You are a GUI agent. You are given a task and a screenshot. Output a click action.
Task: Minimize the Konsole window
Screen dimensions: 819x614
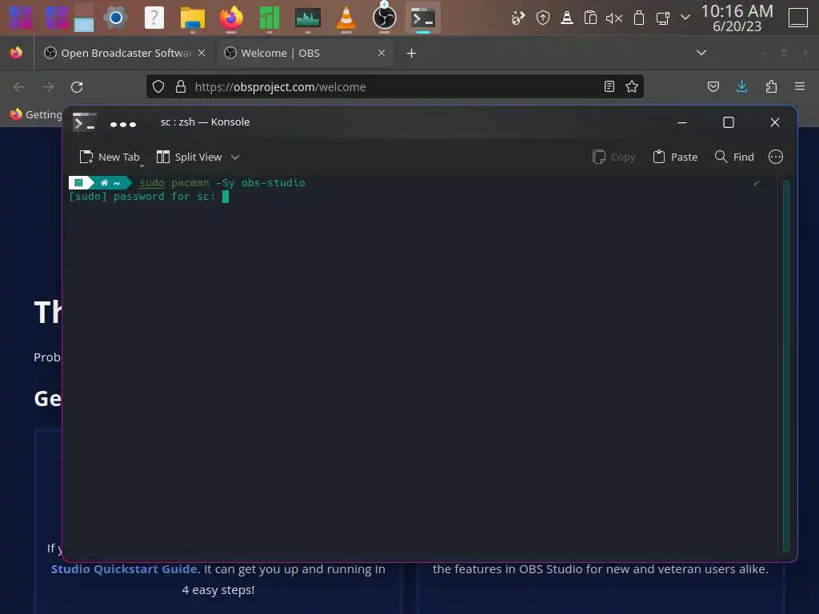pos(681,122)
